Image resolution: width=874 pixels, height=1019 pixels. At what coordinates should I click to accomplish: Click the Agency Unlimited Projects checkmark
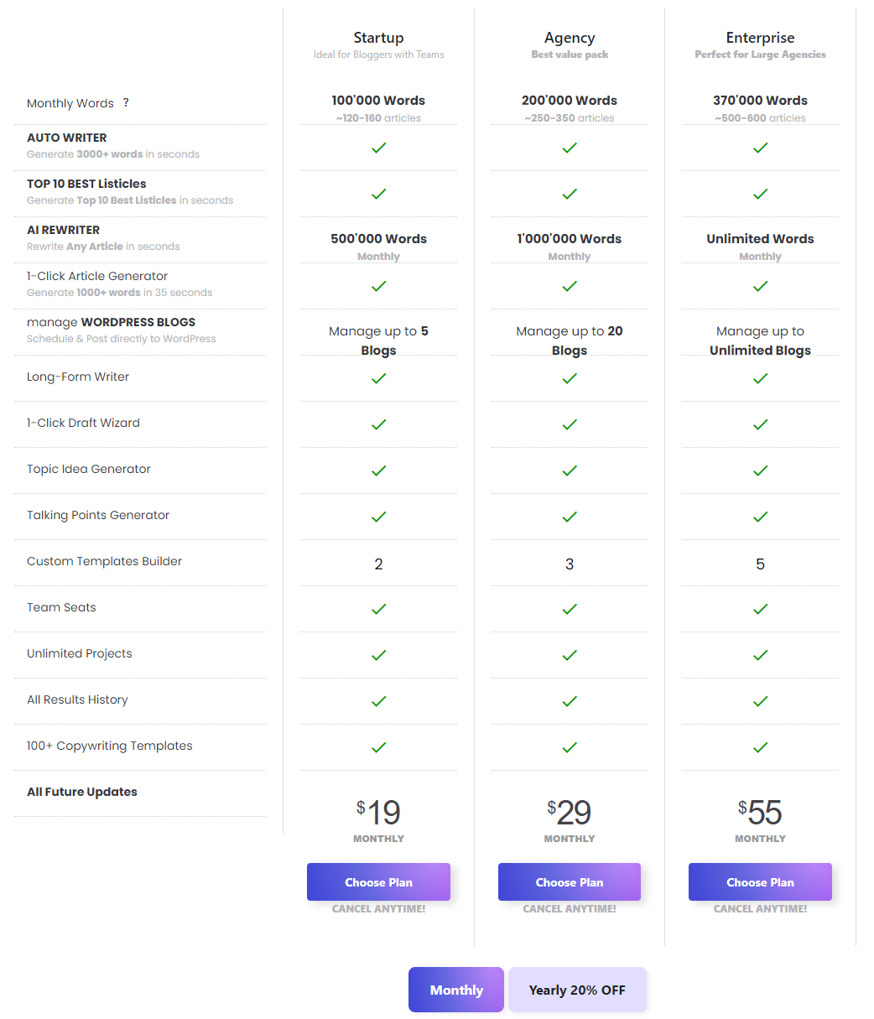pyautogui.click(x=570, y=655)
